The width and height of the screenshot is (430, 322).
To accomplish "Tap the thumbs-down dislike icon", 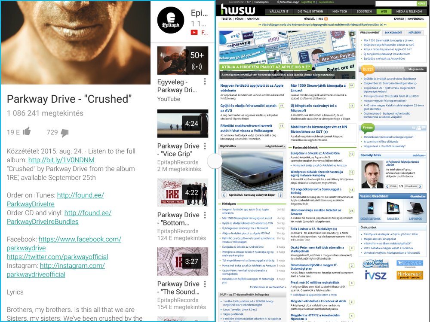I will (x=65, y=133).
